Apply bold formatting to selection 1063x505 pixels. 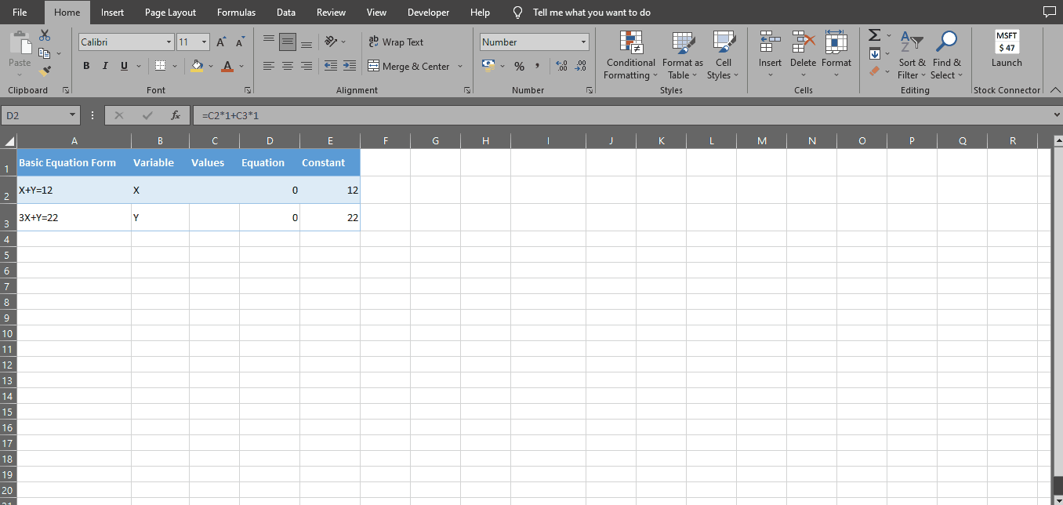pos(86,66)
